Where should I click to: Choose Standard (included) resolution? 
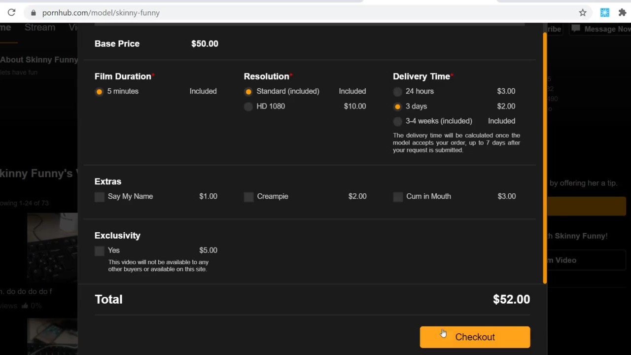click(248, 92)
